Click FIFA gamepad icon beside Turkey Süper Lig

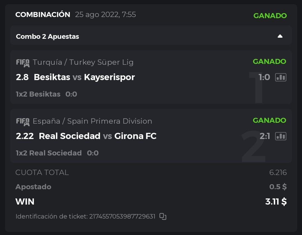[23, 63]
